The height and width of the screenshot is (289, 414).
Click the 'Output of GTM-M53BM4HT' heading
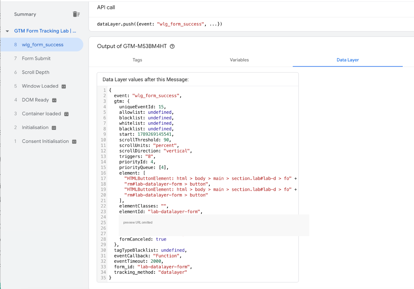click(x=132, y=46)
